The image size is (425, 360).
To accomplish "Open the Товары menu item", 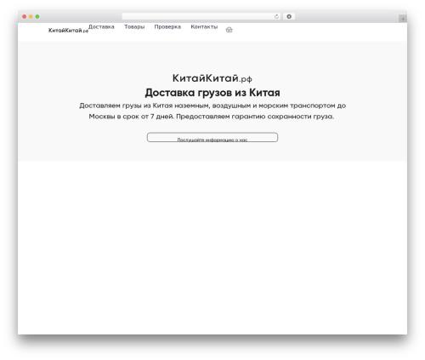I will point(134,26).
